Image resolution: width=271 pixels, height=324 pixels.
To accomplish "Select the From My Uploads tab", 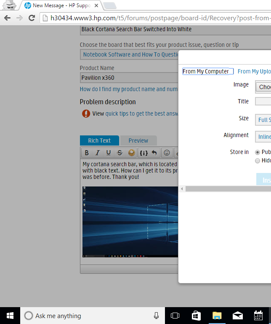I will 254,71.
